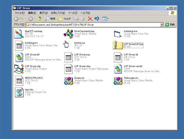The height and width of the screenshot is (139, 184).
Task: Click the file name frmSetup.frx
Action: tap(31, 43)
